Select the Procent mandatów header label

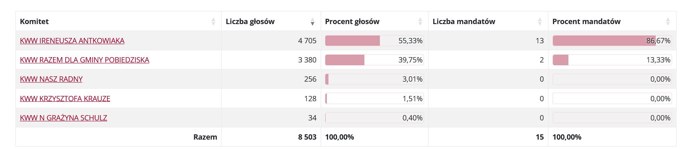(586, 21)
